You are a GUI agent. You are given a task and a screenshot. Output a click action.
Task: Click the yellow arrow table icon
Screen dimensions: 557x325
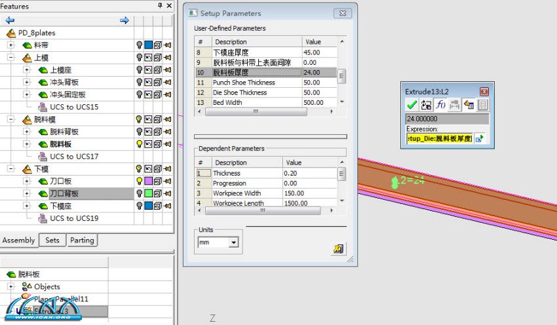point(469,105)
